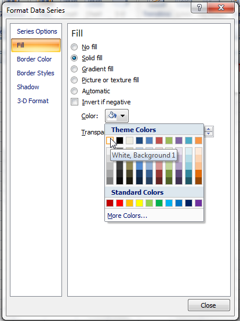The height and width of the screenshot is (321, 240).
Task: Select the dark red standard color
Action: (110, 203)
